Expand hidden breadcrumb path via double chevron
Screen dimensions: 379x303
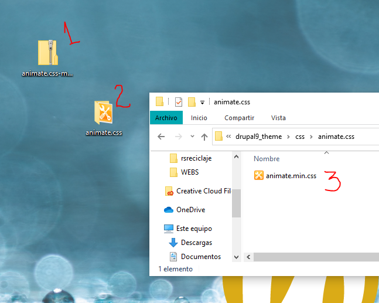[228, 137]
